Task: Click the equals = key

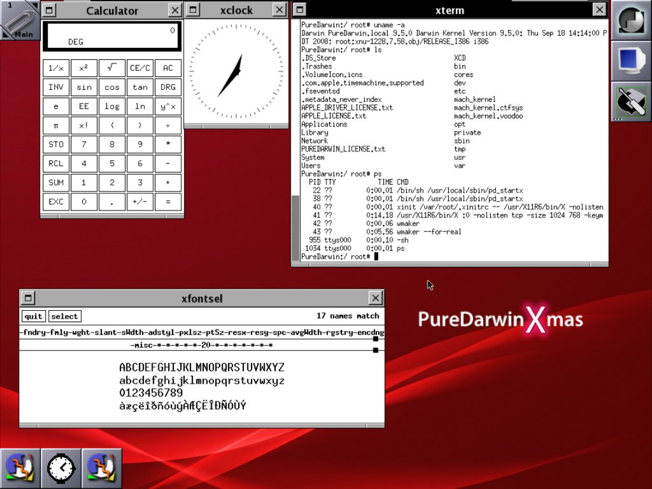Action: point(168,202)
